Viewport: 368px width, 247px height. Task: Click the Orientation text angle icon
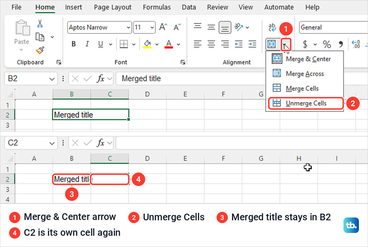[239, 27]
